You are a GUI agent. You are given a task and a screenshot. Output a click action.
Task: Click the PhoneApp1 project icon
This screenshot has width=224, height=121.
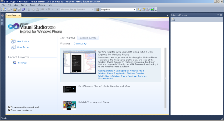[x=14, y=63]
